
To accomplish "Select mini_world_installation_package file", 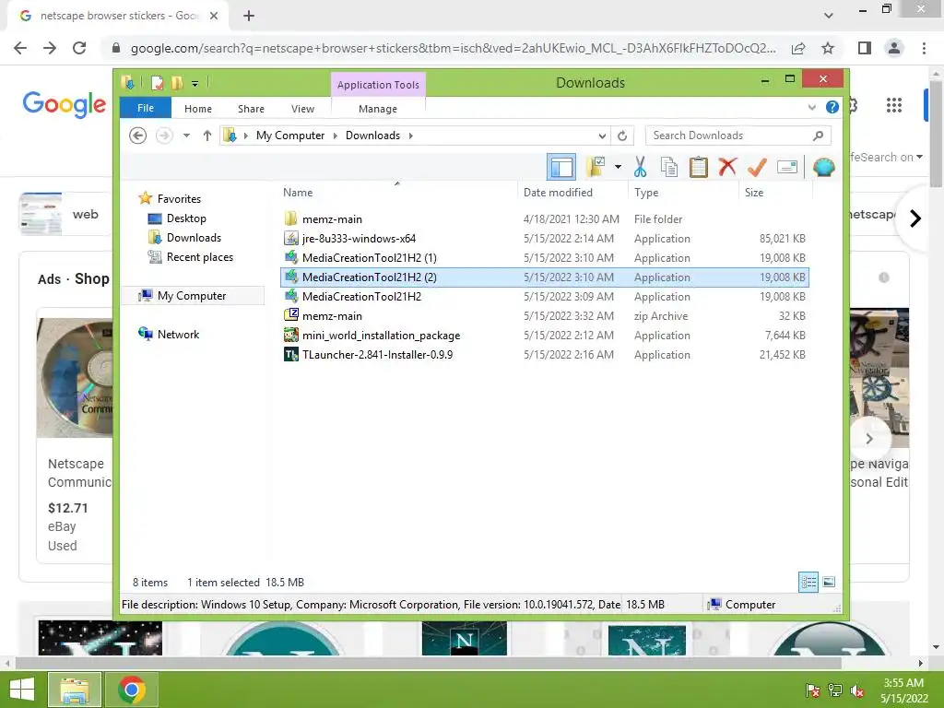I will pos(544,336).
